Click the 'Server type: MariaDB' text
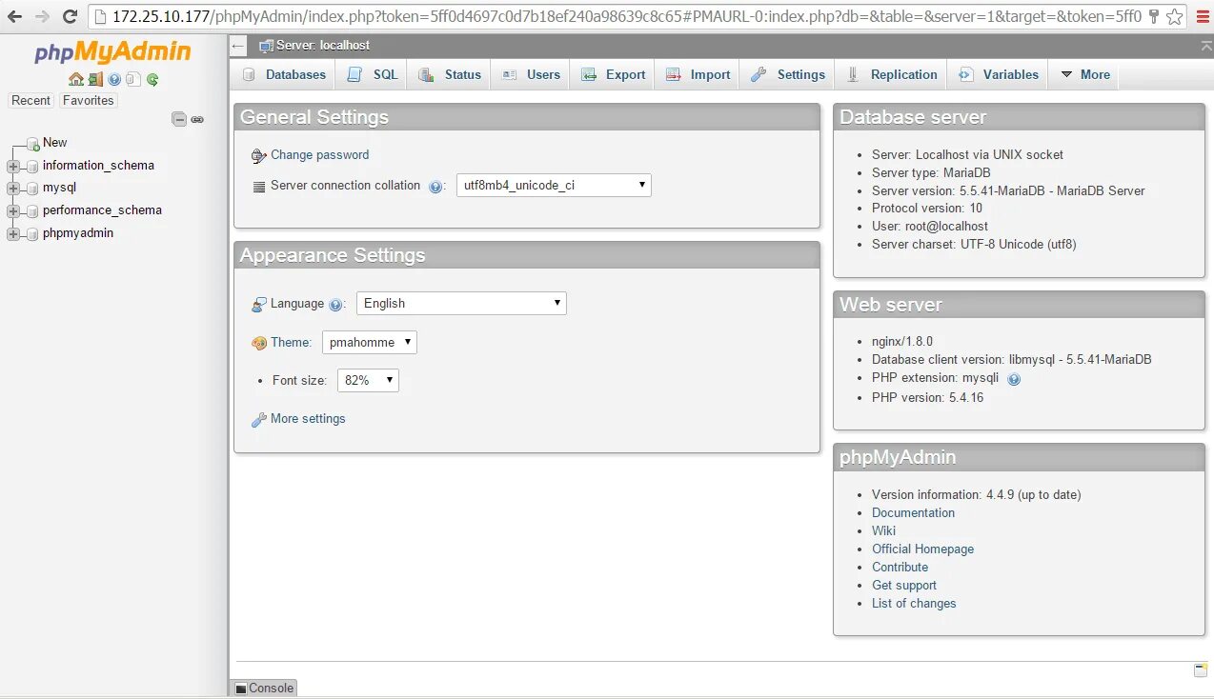Image resolution: width=1214 pixels, height=699 pixels. [x=931, y=173]
